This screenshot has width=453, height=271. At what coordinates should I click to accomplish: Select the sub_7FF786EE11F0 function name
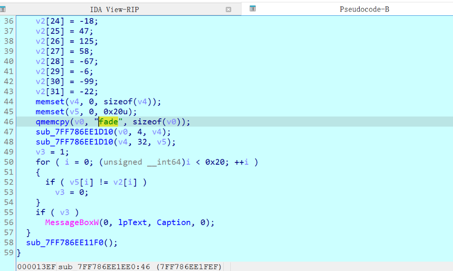tap(69, 243)
